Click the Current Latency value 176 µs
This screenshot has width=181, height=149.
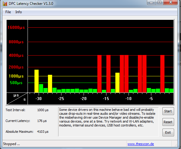pyautogui.click(x=42, y=121)
